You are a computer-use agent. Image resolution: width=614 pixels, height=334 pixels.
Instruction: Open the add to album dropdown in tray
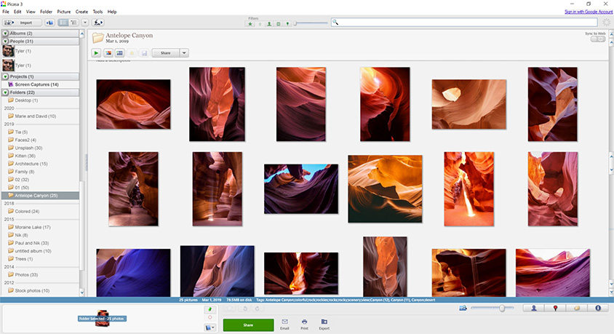[210, 327]
